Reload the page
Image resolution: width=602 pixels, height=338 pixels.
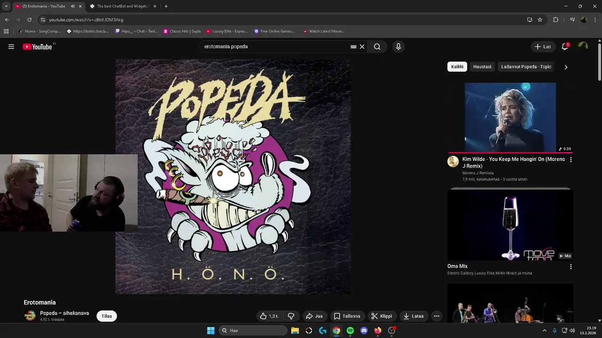(29, 20)
